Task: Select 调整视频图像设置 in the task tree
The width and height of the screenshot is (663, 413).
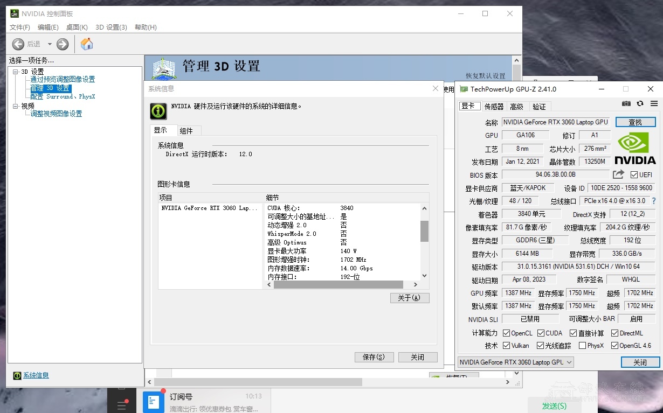Action: [x=56, y=114]
